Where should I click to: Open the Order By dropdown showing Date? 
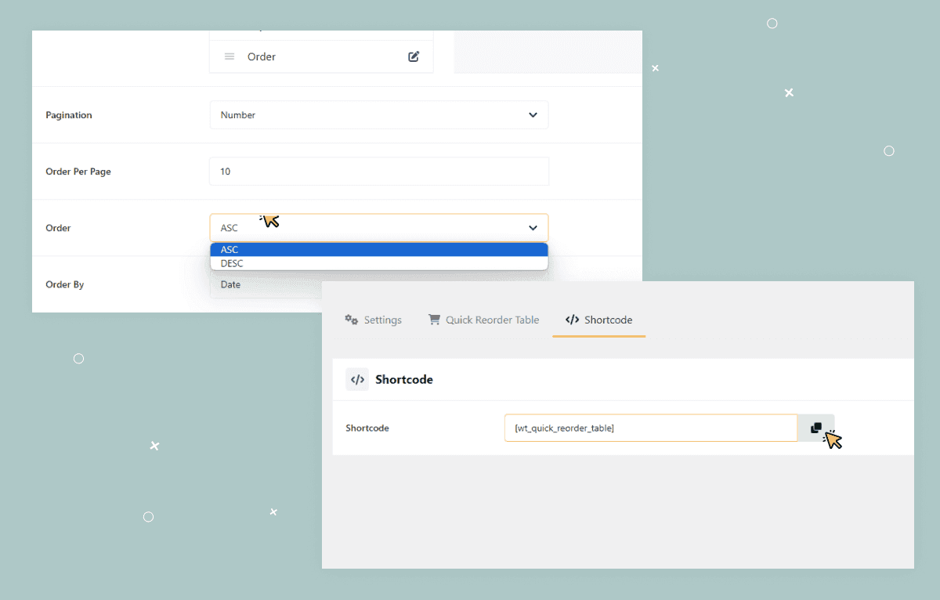(266, 284)
